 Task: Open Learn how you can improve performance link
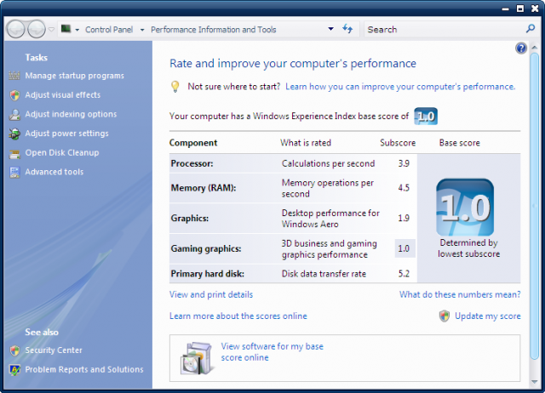tap(400, 87)
